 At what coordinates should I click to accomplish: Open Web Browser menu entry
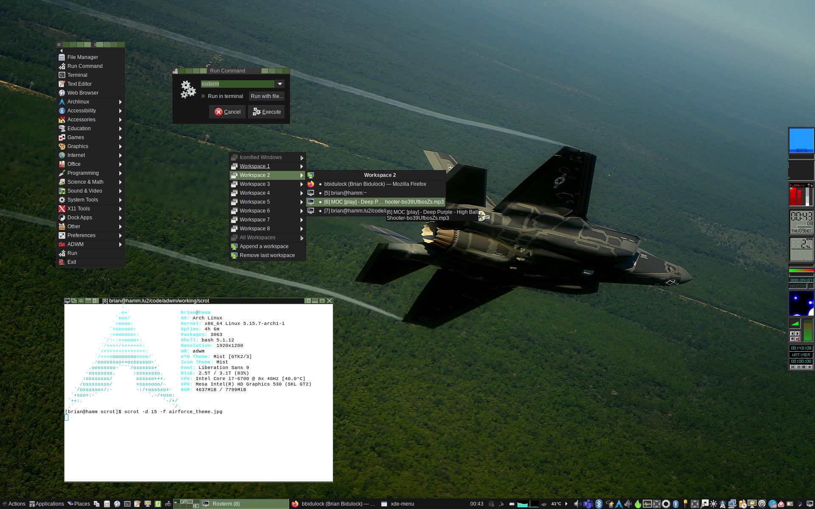pos(90,93)
